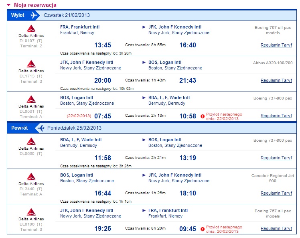This screenshot has height=238, width=300.
Task: Open Regulamin Taryf for BOS to BDA flight
Action: 276,116
